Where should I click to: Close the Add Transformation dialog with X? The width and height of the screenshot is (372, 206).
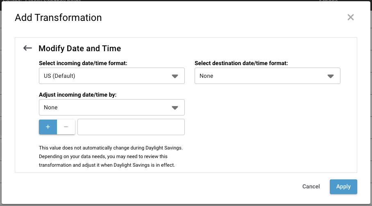coord(350,17)
